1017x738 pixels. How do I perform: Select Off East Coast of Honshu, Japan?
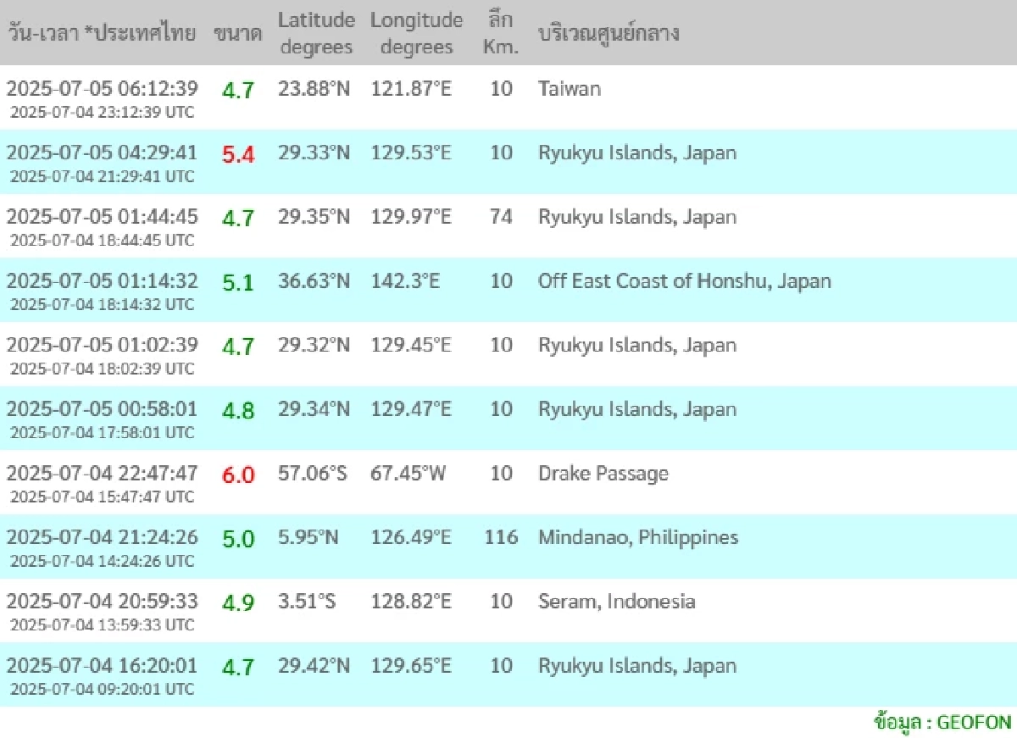[x=685, y=281]
